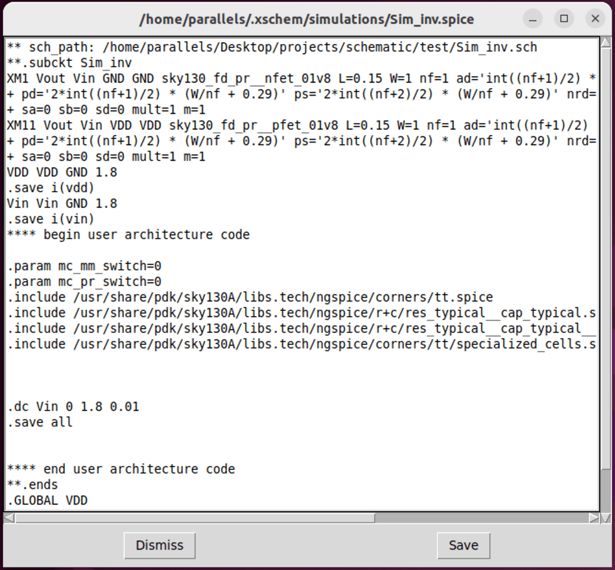Viewport: 615px width, 570px height.
Task: Close the Sim_inv.spice window
Action: (x=595, y=19)
